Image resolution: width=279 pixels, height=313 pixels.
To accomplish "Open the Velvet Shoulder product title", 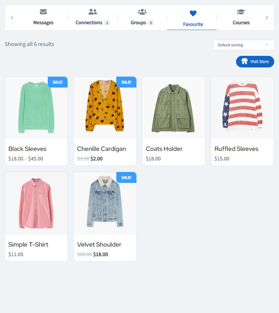I will (99, 245).
